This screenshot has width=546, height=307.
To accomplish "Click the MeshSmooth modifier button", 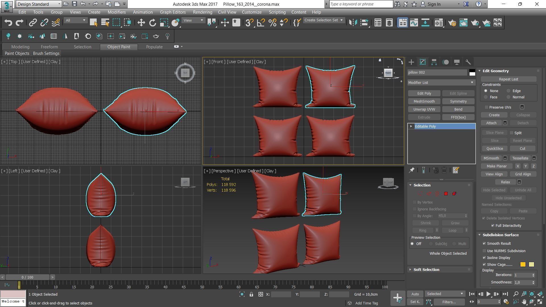I will [x=424, y=101].
